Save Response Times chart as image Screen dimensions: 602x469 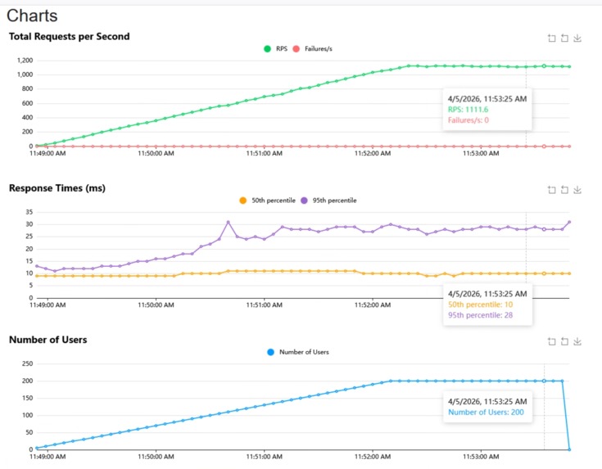click(577, 190)
